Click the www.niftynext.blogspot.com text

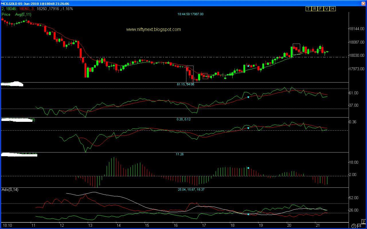coord(153,29)
